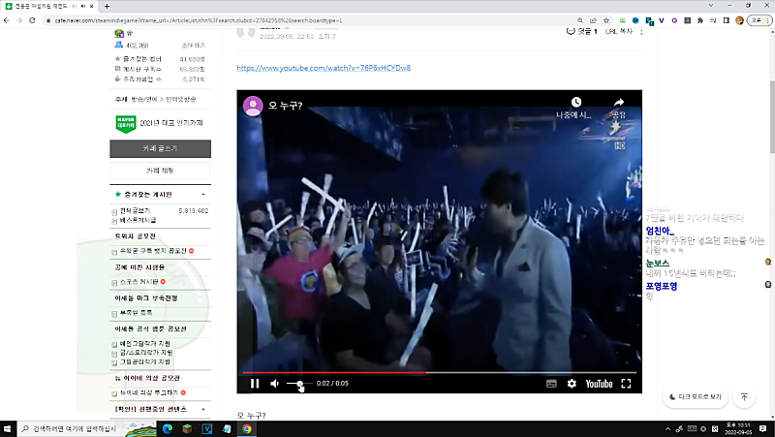Click the 카페 글쓰기 button
Screen dimensions: 775x437
coord(160,149)
